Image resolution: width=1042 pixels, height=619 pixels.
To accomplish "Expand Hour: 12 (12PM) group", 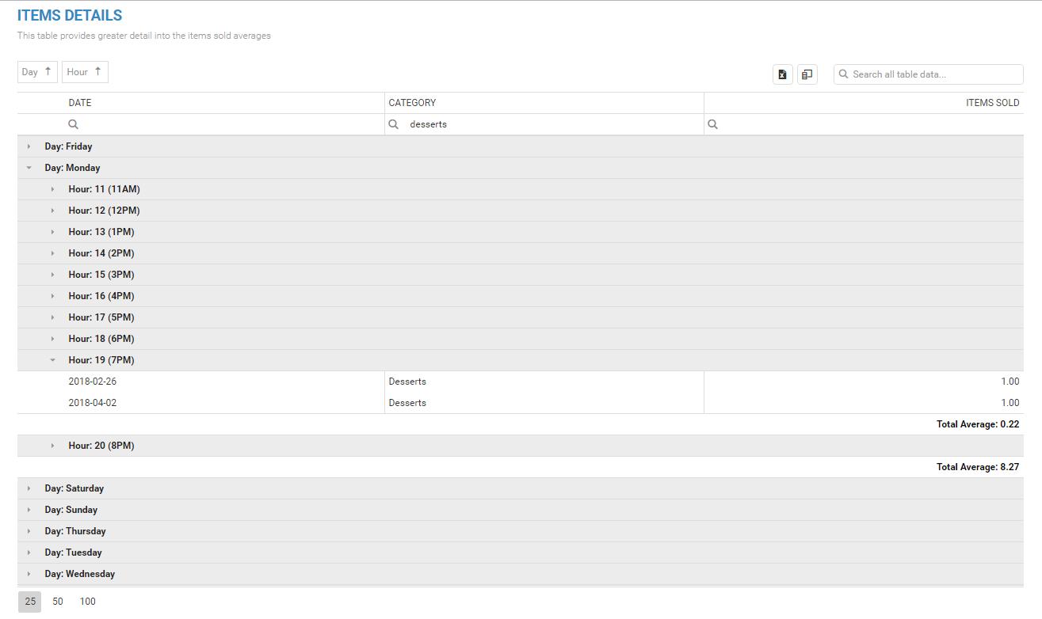I will coord(53,211).
